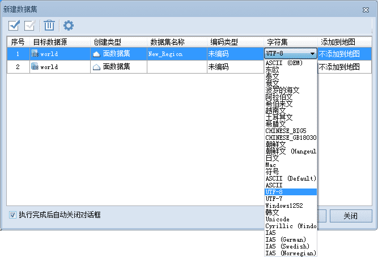Screen dimensions: 378x257
Task: Choose 俄文 in the charset list
Action: pyautogui.click(x=291, y=83)
